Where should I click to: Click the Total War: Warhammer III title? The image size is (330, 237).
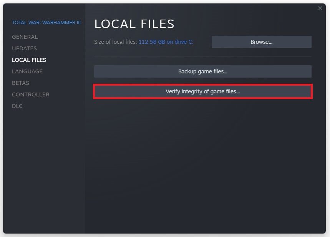point(46,23)
